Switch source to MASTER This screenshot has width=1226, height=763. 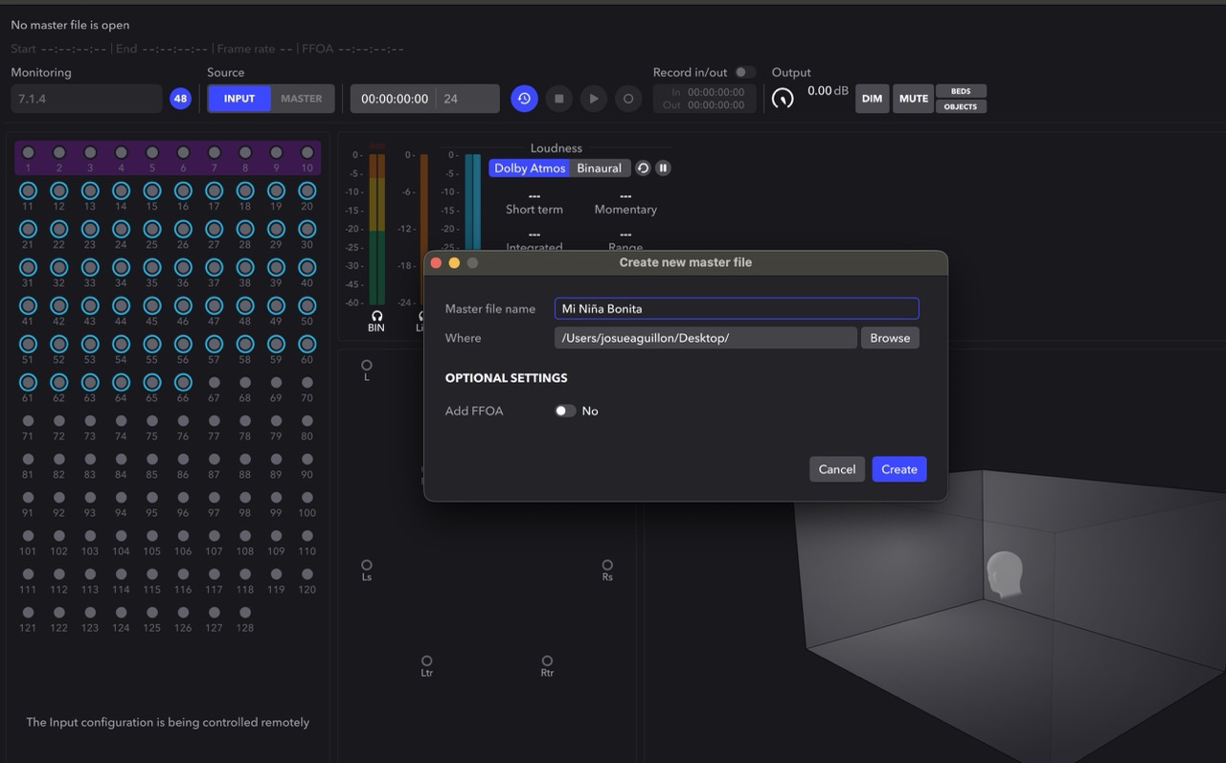tap(302, 99)
